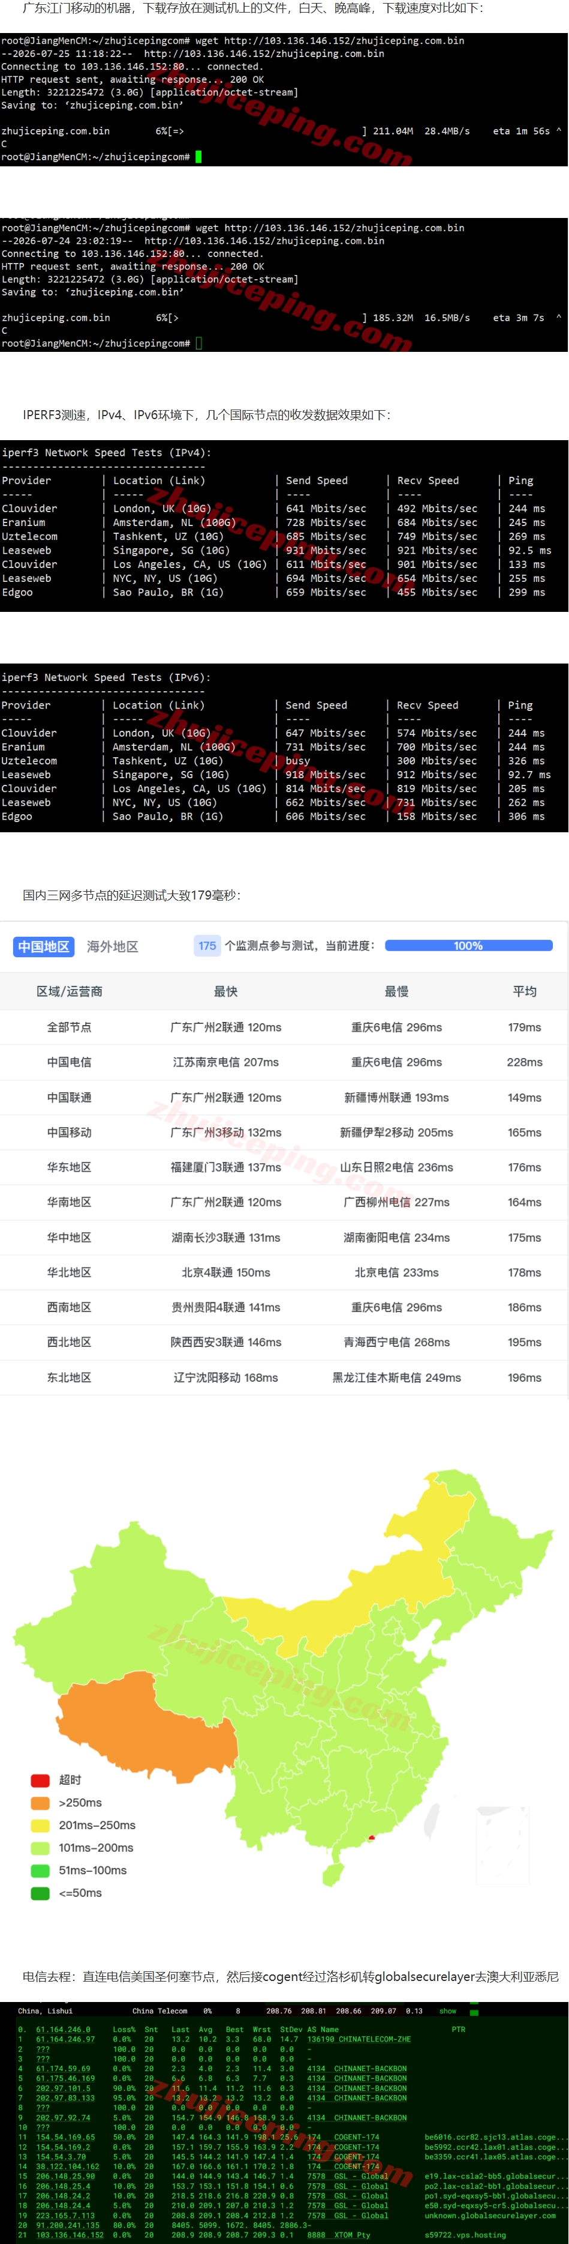This screenshot has width=569, height=2244.
Task: Click the 149ms average for 中国联通
Action: tap(525, 1098)
